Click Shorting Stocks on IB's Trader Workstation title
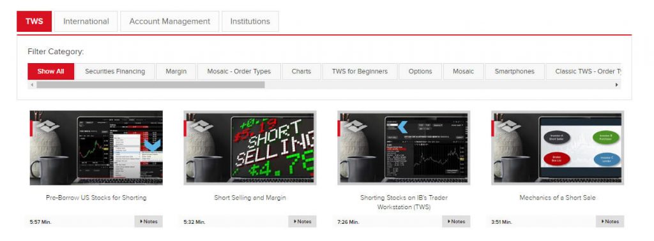The height and width of the screenshot is (241, 654). pyautogui.click(x=404, y=202)
